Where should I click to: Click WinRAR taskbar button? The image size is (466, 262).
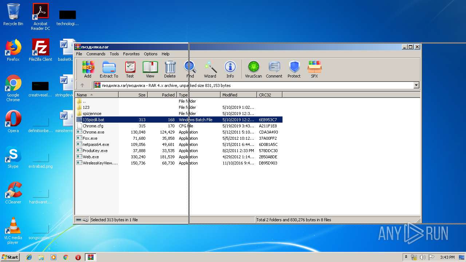[90, 257]
